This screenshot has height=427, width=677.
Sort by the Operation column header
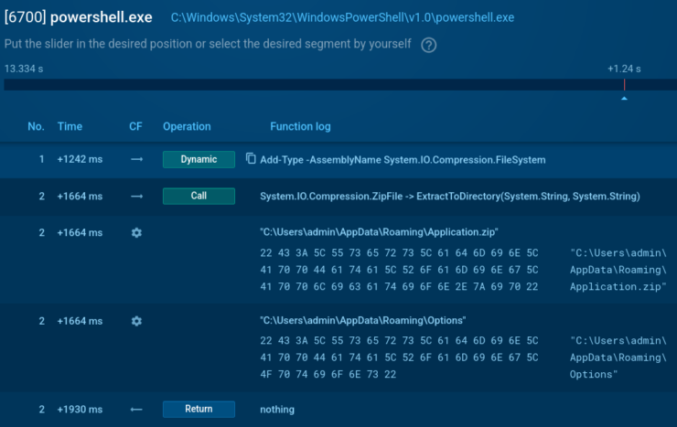[x=187, y=126]
